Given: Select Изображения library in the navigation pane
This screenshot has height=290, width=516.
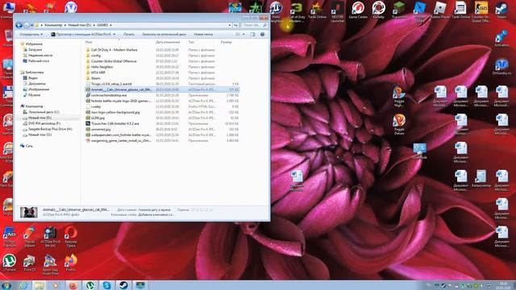Looking at the screenshot, I should click(x=39, y=89).
